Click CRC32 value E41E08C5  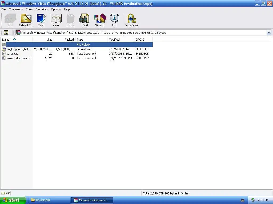coord(142,54)
